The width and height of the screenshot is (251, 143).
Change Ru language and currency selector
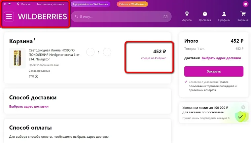[7, 4]
